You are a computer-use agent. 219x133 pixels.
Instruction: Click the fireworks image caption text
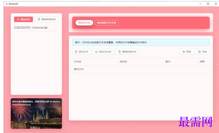tap(36, 103)
